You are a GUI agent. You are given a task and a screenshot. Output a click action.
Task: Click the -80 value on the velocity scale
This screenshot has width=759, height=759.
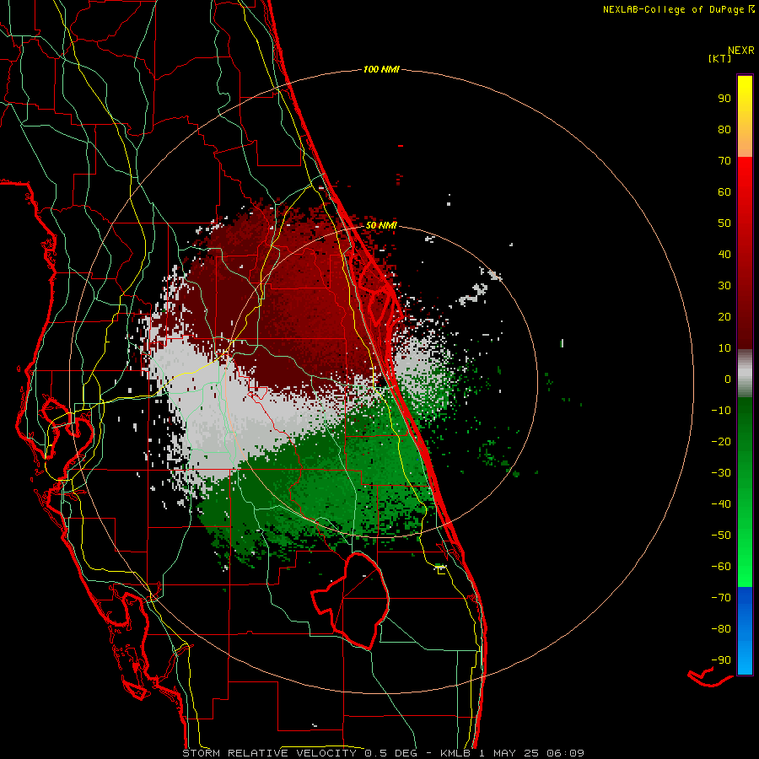point(721,629)
